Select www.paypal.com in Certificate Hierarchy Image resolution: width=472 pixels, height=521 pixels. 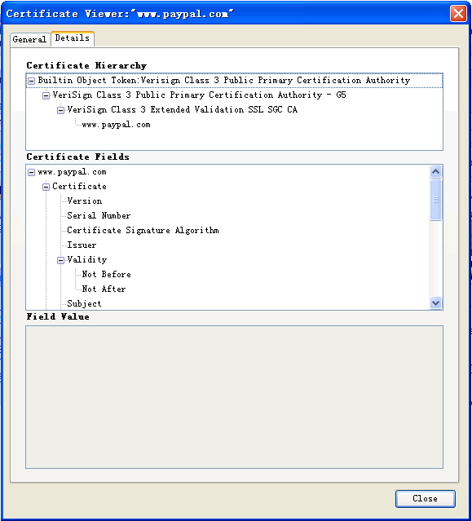click(117, 125)
